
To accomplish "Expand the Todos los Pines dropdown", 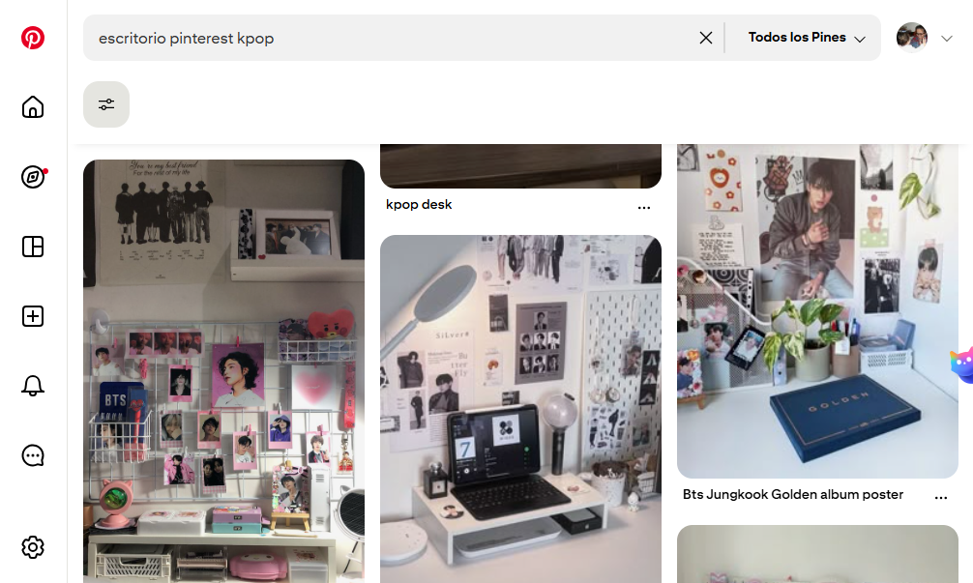I will point(806,38).
